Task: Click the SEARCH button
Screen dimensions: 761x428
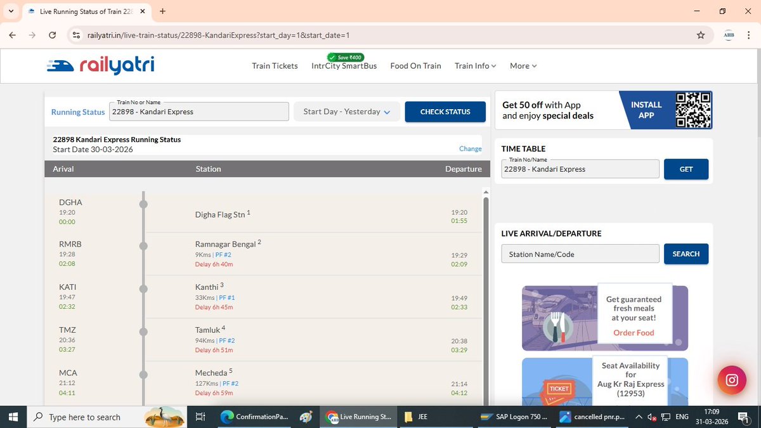Action: [x=686, y=254]
